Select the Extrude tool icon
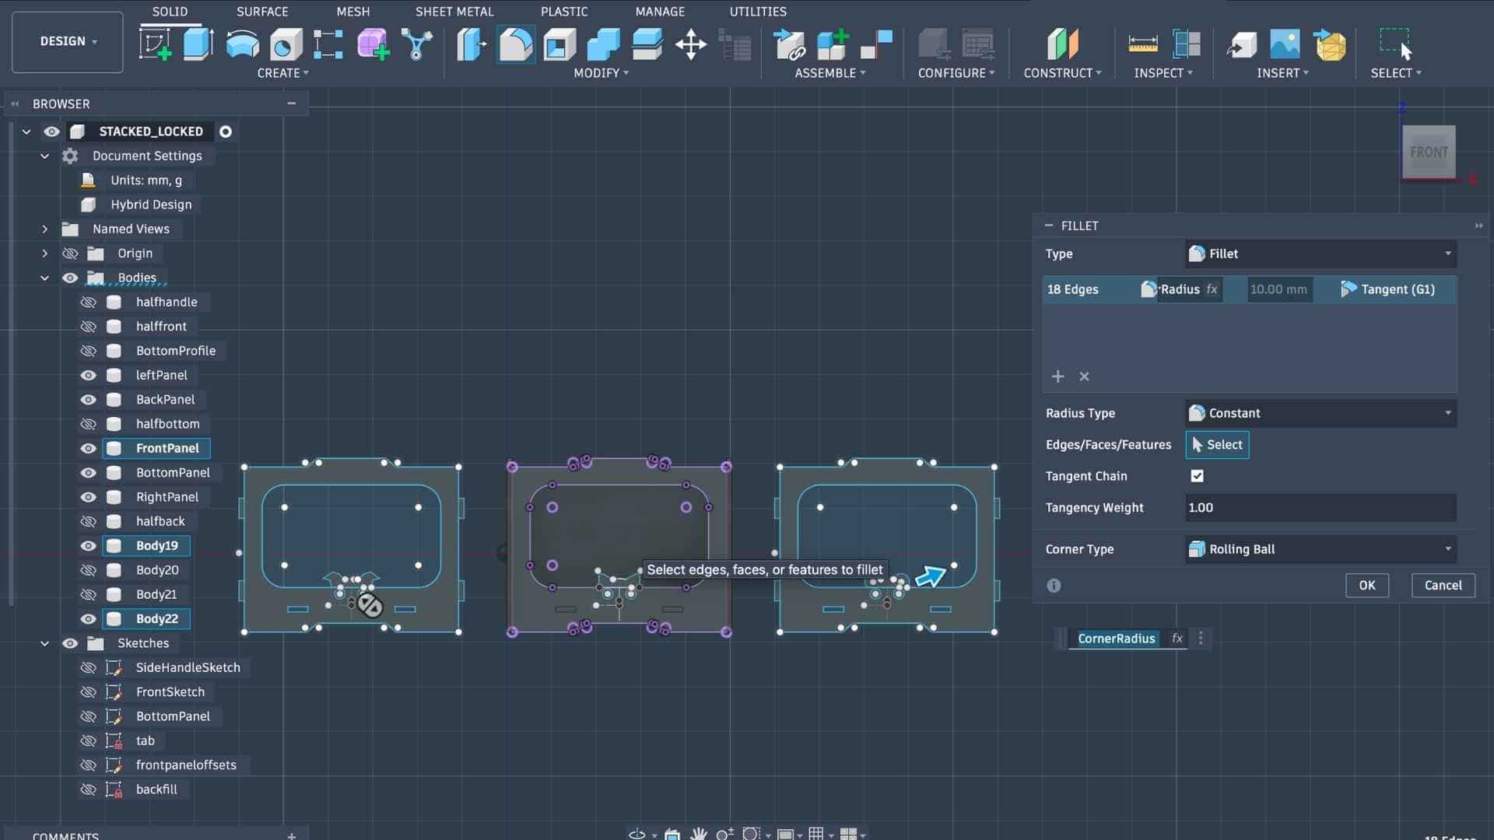This screenshot has height=840, width=1494. tap(198, 44)
